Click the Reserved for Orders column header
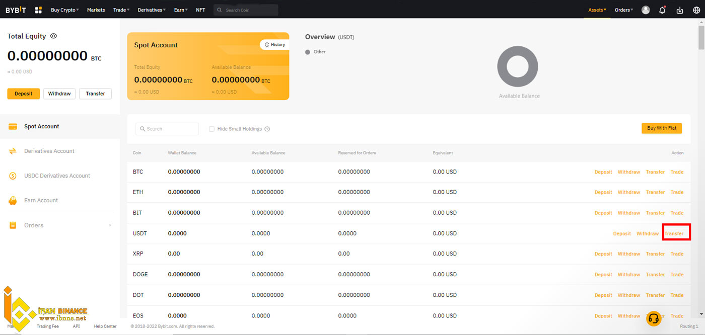Viewport: 705px width, 335px height. pyautogui.click(x=357, y=153)
